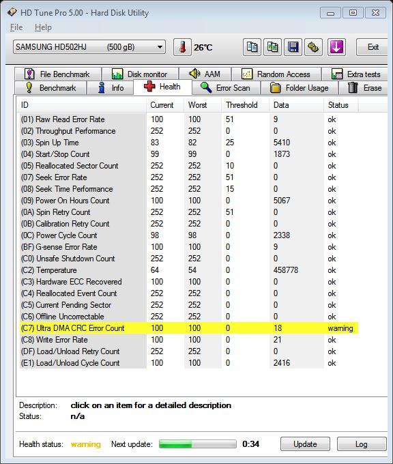Open the SAMSUNG HD502HJ drive dropdown
393x464 pixels.
89,47
